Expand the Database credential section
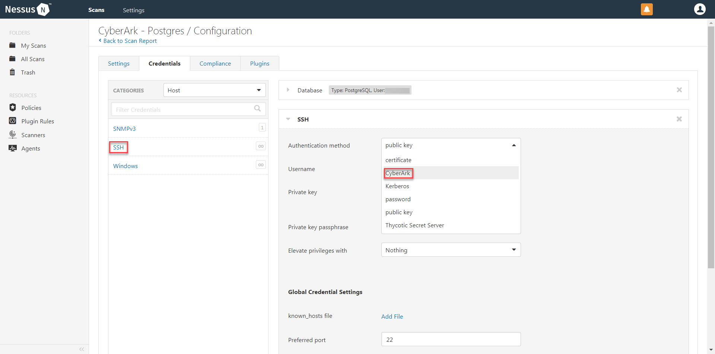The height and width of the screenshot is (354, 715). [288, 90]
